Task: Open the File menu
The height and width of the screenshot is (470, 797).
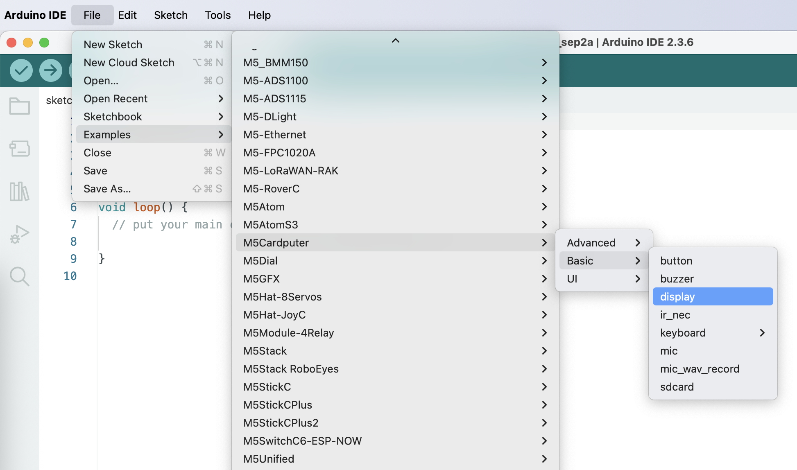Action: (x=92, y=15)
